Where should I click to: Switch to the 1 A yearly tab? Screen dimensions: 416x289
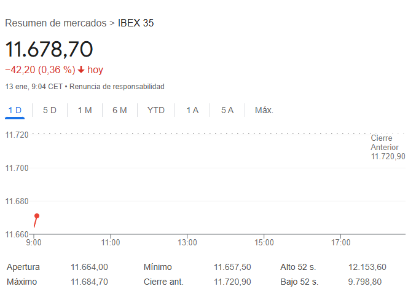(x=192, y=110)
